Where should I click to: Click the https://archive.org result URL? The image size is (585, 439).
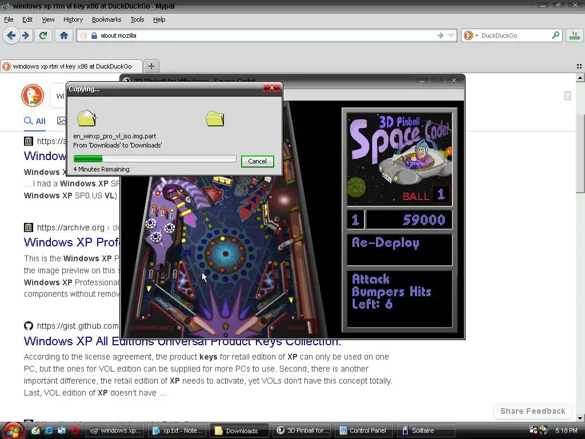coord(70,228)
